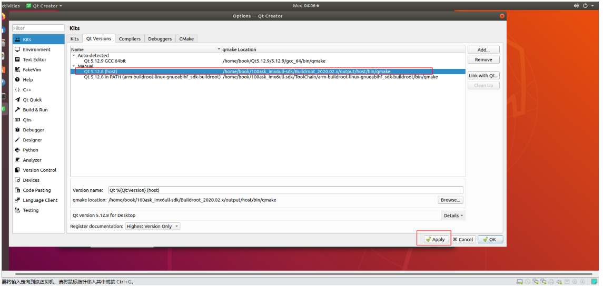
Task: Click the Apply button
Action: point(435,239)
